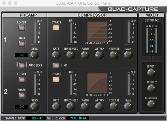Click channel 1 sens value field 0.0
This screenshot has height=121, width=167.
pyautogui.click(x=22, y=55)
